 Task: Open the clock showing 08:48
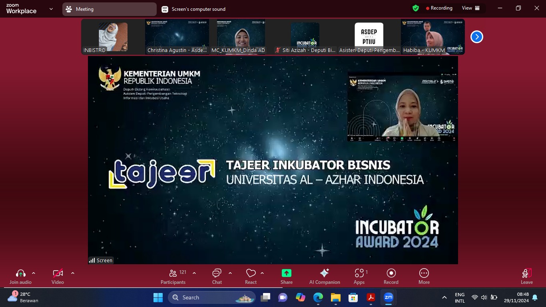pos(516,297)
